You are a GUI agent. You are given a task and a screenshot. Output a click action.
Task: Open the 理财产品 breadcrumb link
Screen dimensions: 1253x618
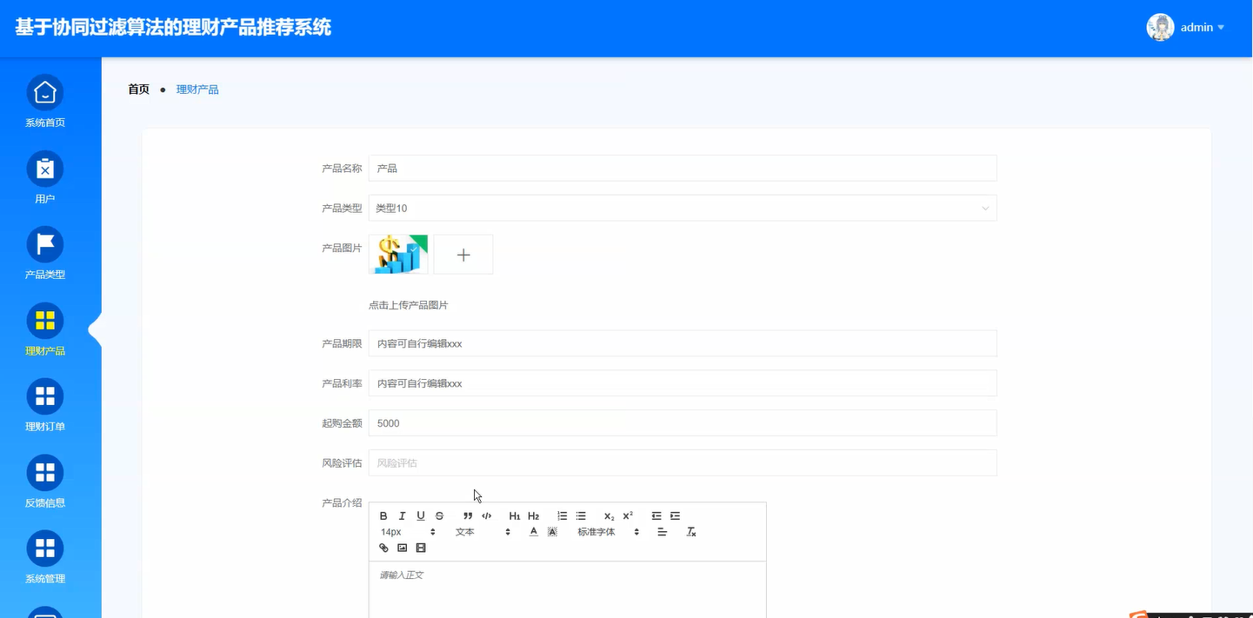[x=197, y=89]
